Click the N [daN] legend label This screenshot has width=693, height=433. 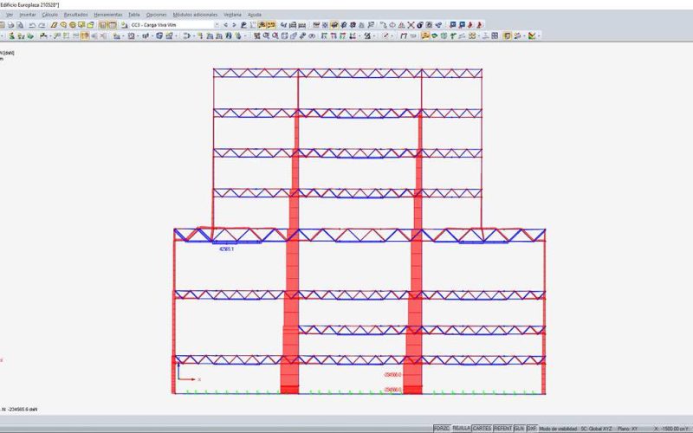click(7, 53)
